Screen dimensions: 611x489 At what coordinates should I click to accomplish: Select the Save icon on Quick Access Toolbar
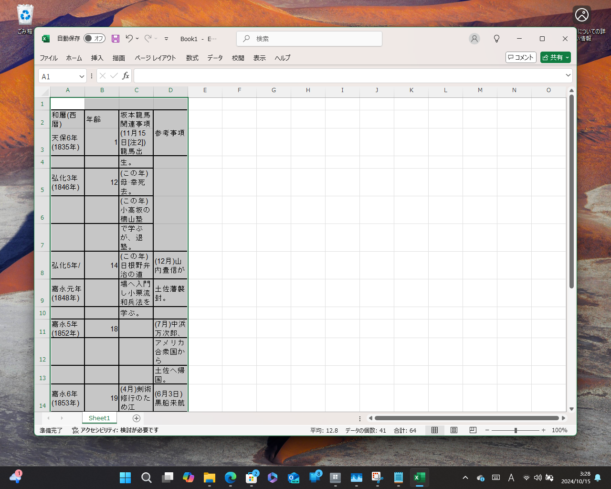(116, 39)
